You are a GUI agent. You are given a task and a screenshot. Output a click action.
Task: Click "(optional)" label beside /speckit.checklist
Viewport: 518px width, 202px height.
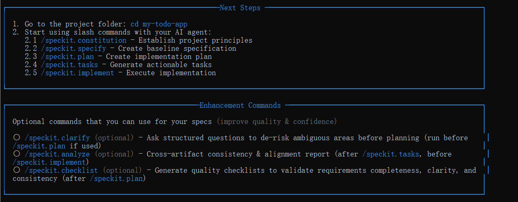[122, 170]
